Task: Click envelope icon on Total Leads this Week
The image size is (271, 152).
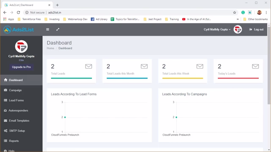Action: coord(200,66)
